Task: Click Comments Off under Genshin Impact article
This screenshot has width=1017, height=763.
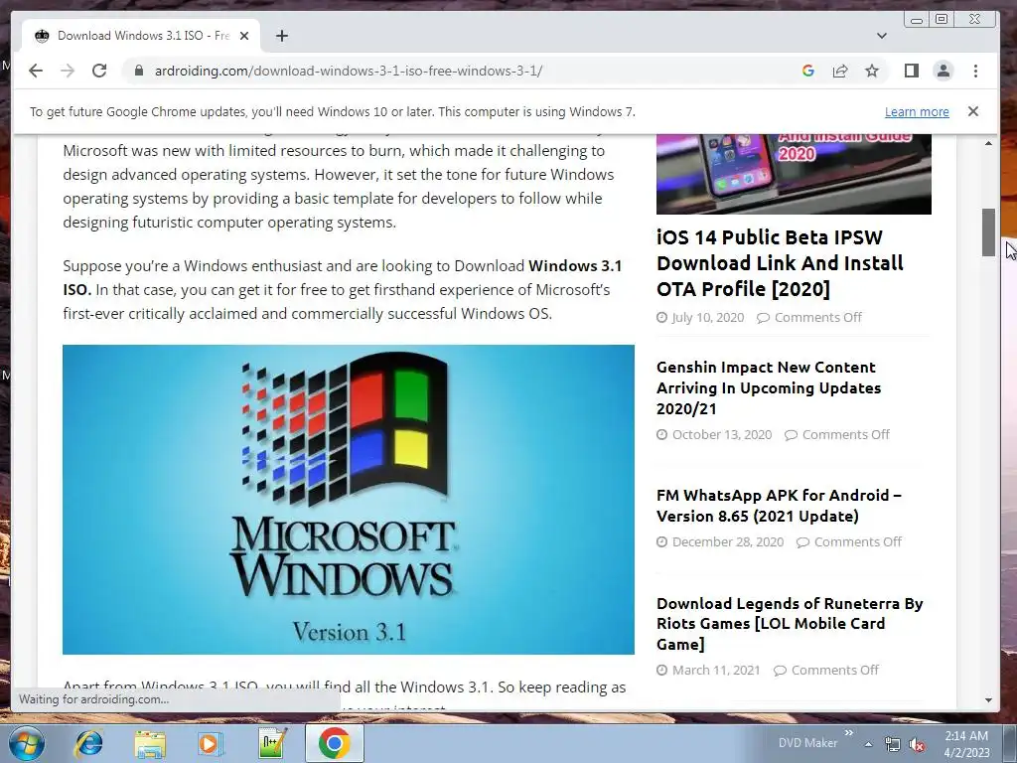Action: click(x=846, y=435)
